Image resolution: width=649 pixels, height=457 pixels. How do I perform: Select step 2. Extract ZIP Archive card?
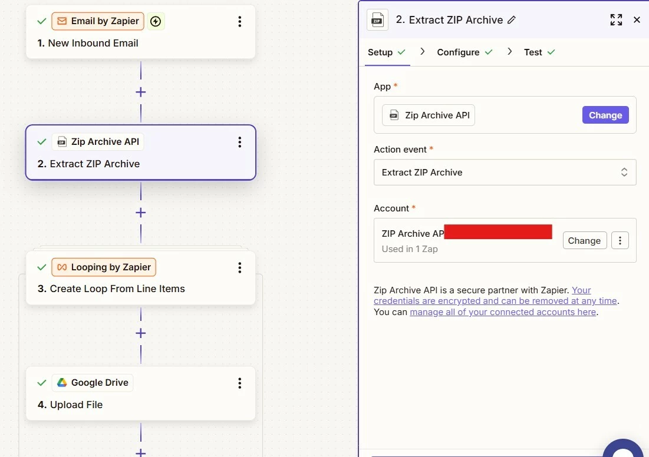point(141,153)
